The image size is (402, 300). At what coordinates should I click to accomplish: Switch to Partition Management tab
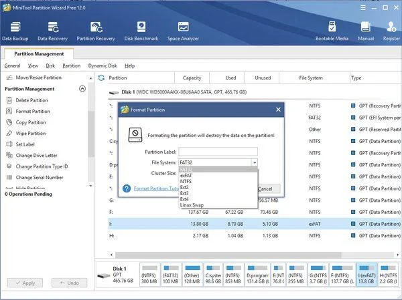(x=39, y=53)
